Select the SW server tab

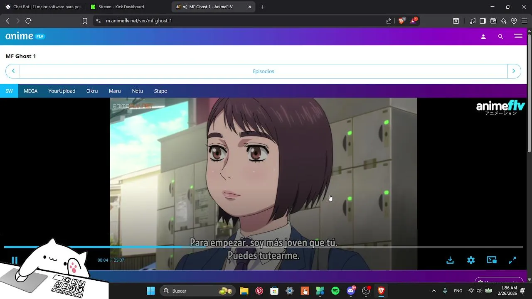(9, 91)
